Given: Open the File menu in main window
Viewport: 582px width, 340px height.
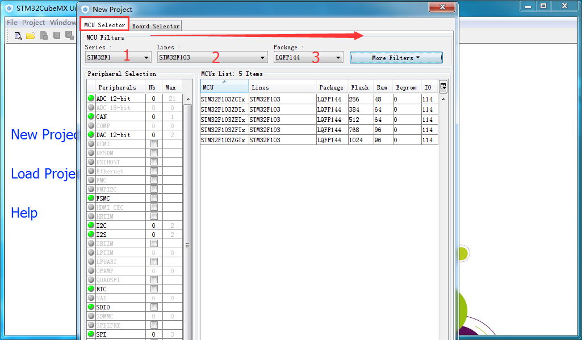Looking at the screenshot, I should (12, 23).
